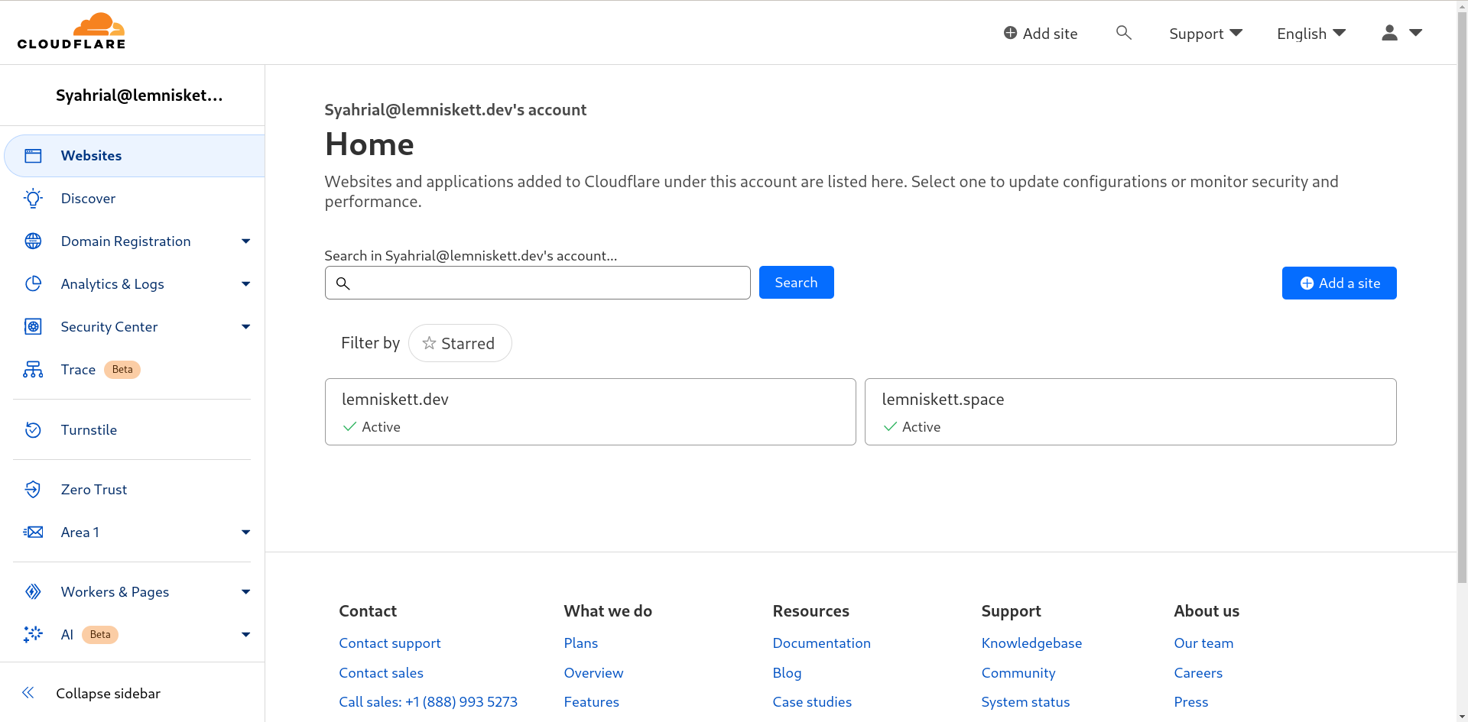The width and height of the screenshot is (1468, 722).
Task: Open the Community link
Action: click(x=1018, y=673)
